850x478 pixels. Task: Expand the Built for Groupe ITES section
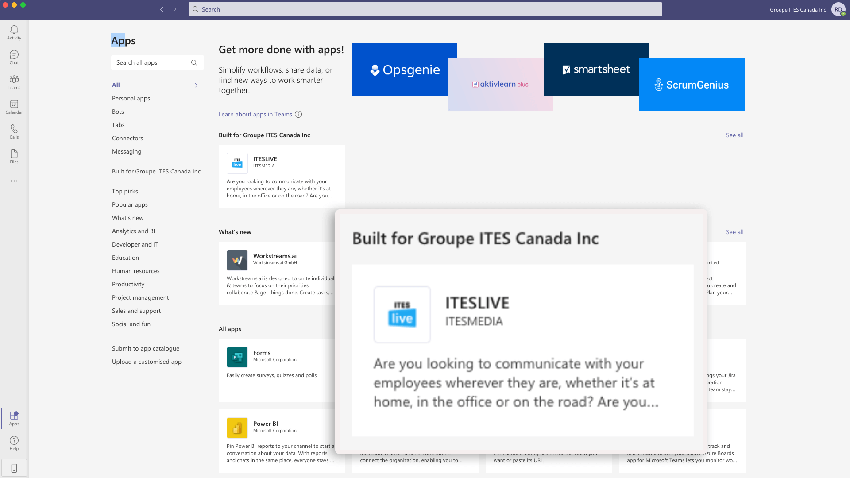click(x=734, y=134)
